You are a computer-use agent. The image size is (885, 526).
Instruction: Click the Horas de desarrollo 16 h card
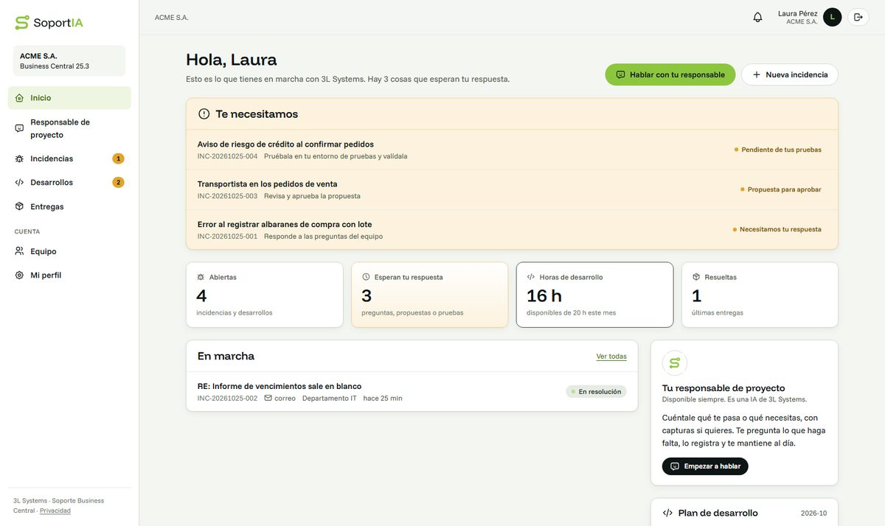tap(595, 295)
